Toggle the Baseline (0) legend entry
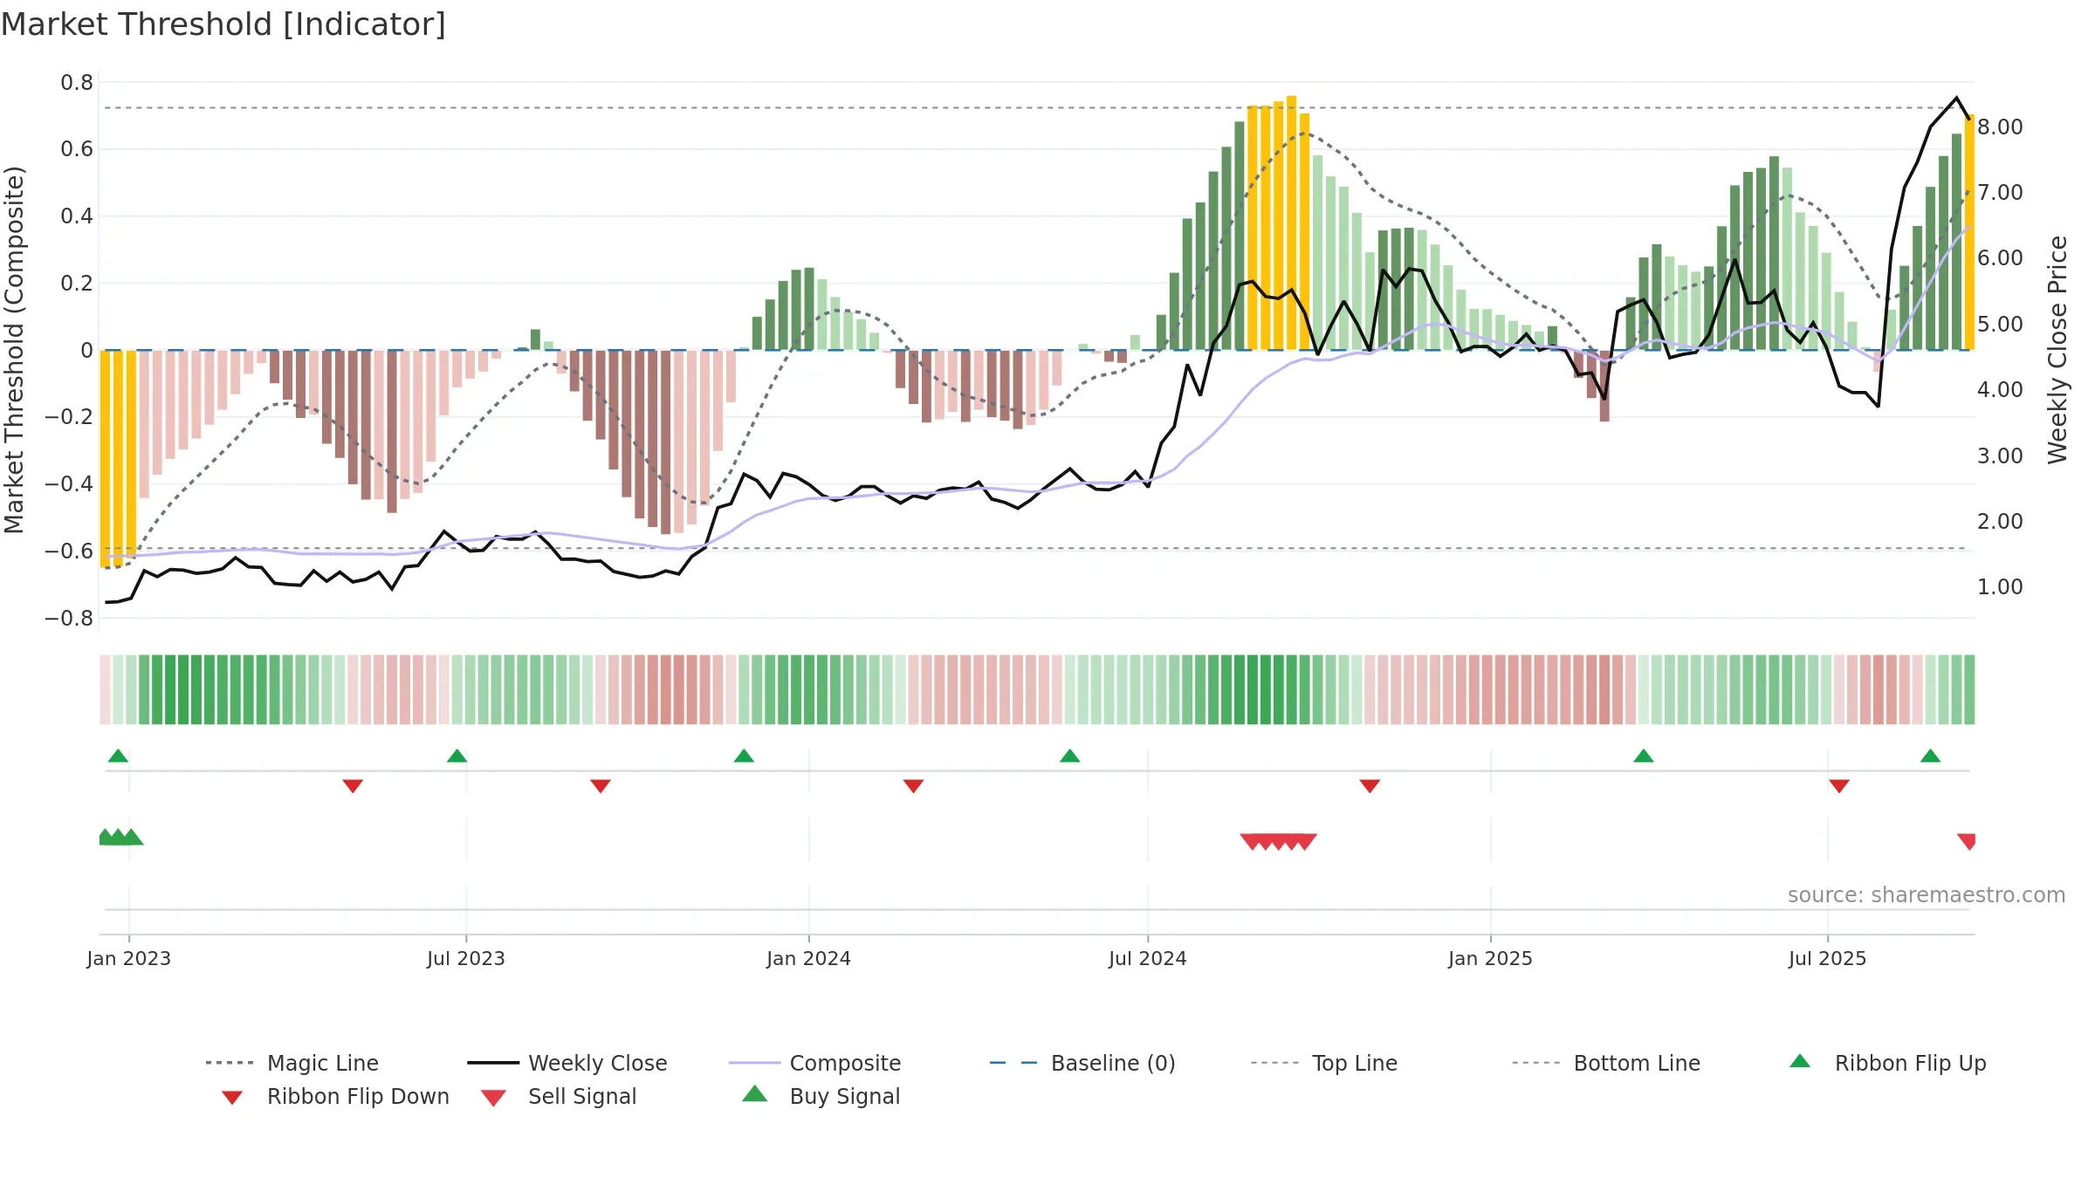 [x=1082, y=1063]
